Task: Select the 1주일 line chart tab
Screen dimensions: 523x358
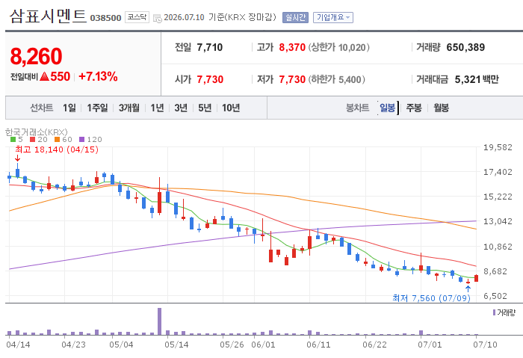Action: pos(97,108)
